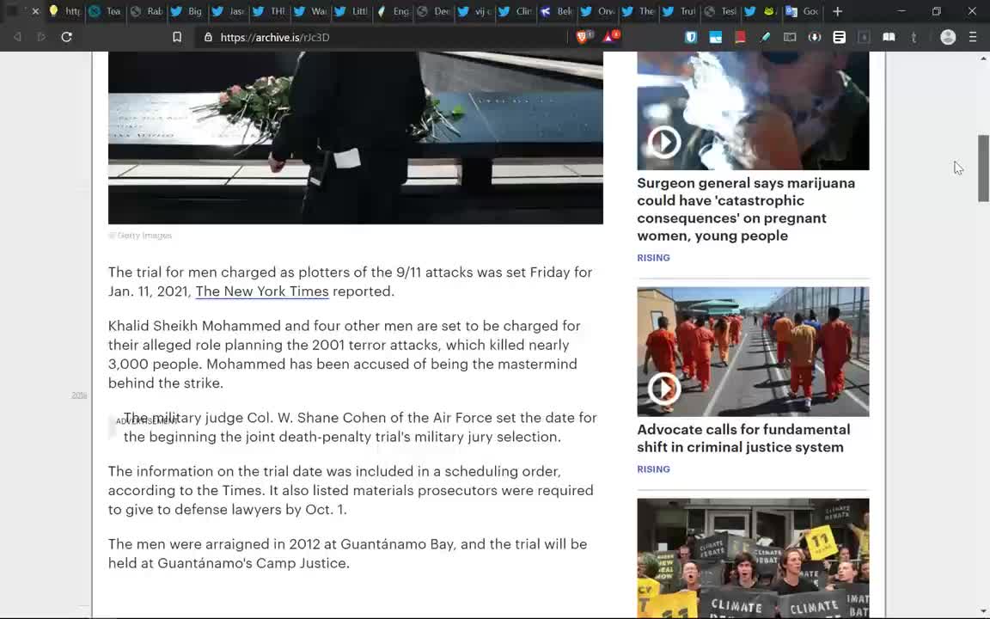This screenshot has height=619, width=990.
Task: Click the '20%' archive scroll marker
Action: pyautogui.click(x=79, y=395)
